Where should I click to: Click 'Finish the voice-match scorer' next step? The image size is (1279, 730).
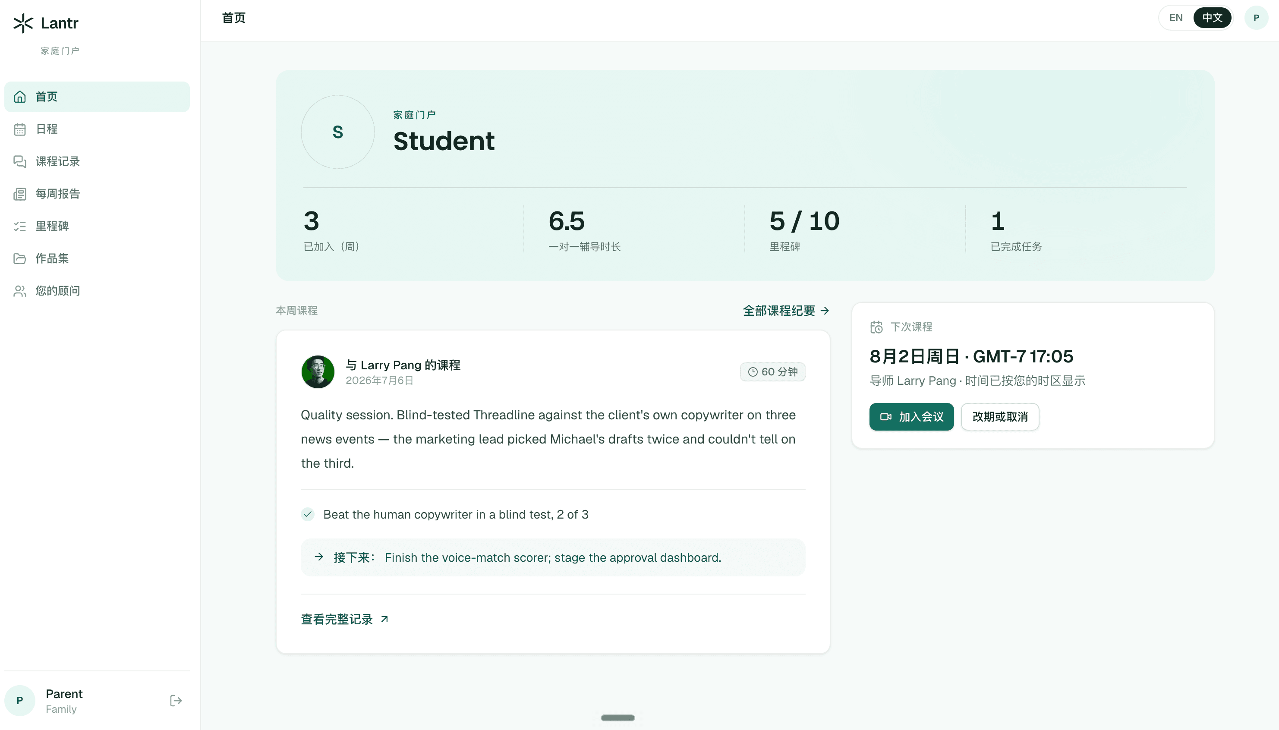[x=552, y=557]
